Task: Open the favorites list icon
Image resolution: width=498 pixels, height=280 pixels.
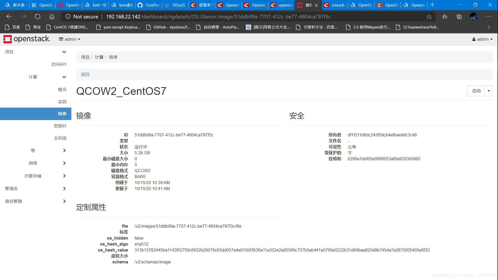Action: pos(445,17)
